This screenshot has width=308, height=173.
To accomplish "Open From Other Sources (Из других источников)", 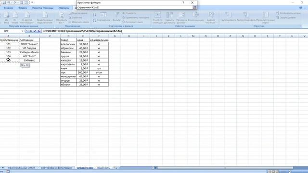I will point(27,18).
